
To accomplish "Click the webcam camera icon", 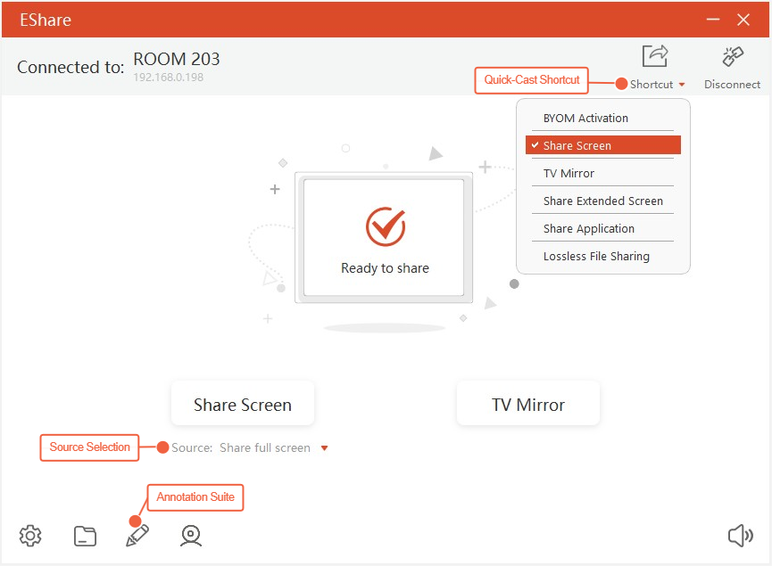I will 190,536.
